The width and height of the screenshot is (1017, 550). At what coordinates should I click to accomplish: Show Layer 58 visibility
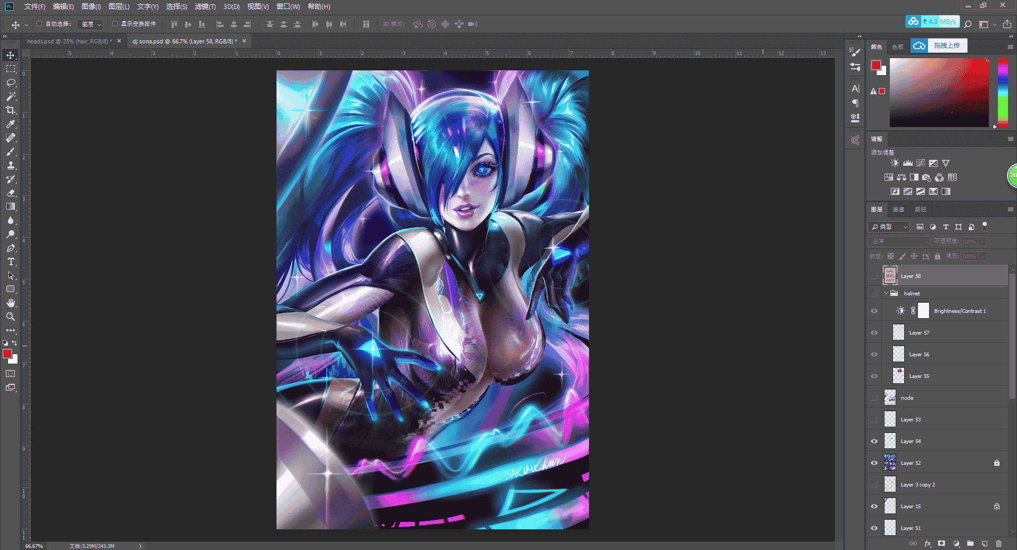874,276
